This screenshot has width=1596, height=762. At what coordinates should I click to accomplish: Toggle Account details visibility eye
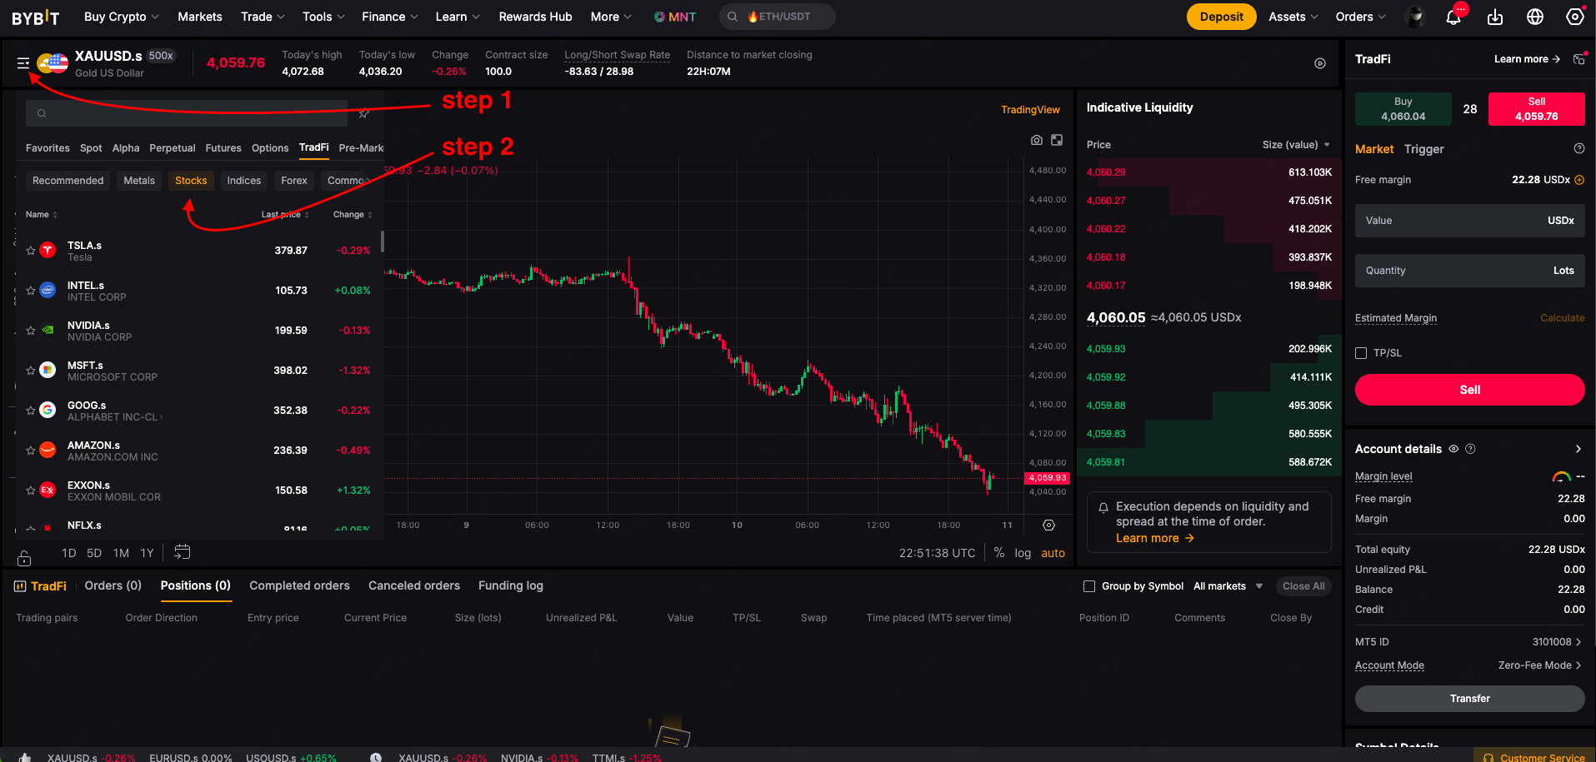click(1453, 449)
